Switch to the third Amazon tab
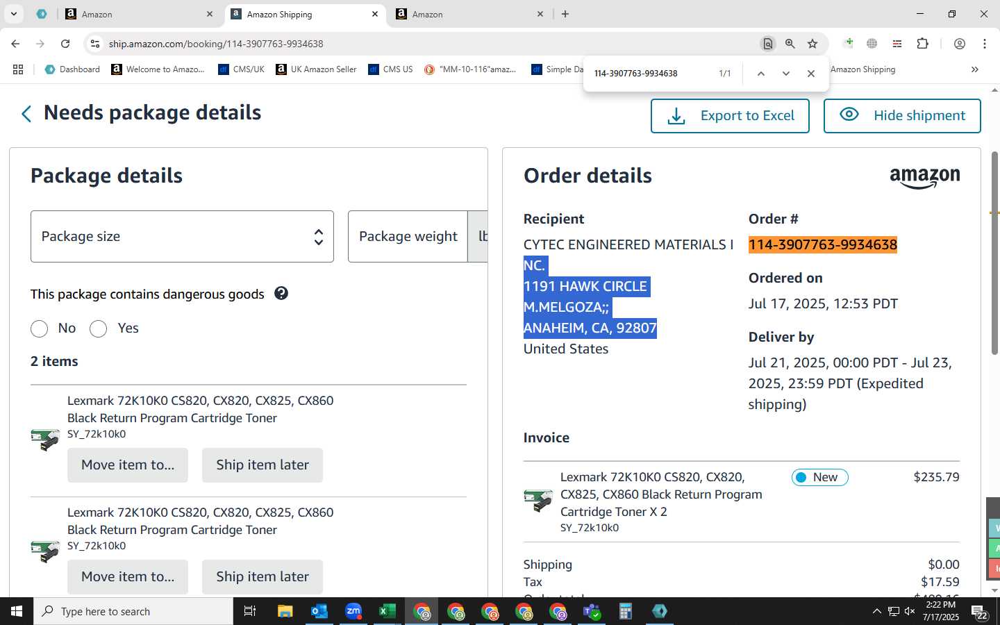Image resolution: width=1000 pixels, height=625 pixels. click(x=469, y=14)
